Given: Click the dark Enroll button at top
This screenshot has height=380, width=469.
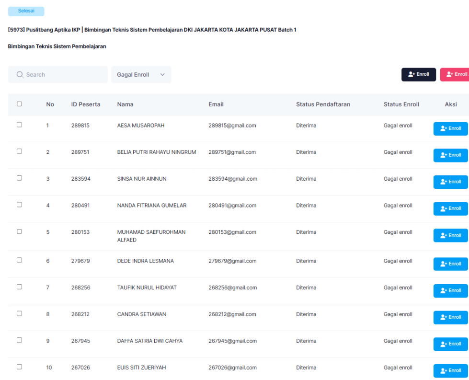Looking at the screenshot, I should click(x=418, y=74).
